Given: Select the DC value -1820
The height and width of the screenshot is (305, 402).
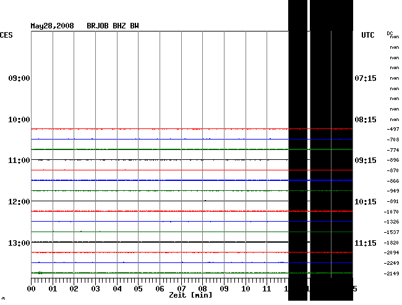Looking at the screenshot, I should pos(391,243).
